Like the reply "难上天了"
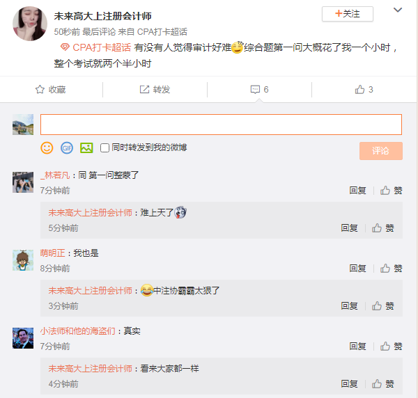The height and width of the screenshot is (398, 418). click(383, 228)
